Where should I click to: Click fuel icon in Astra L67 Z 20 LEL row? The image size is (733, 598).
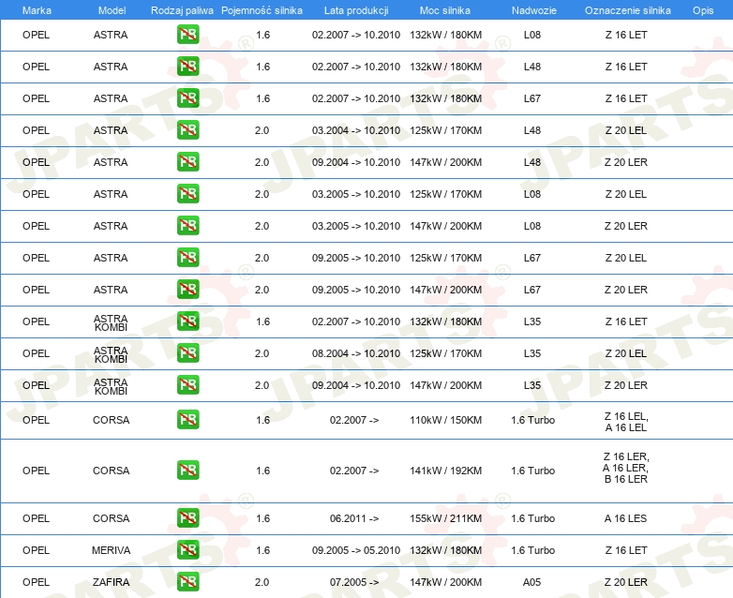pyautogui.click(x=187, y=257)
